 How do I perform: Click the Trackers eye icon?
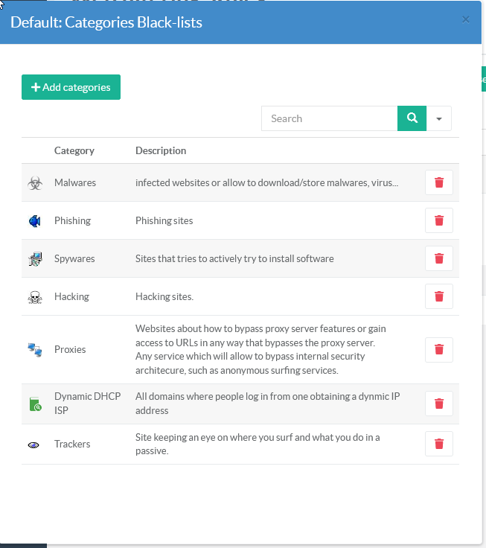[x=34, y=445]
